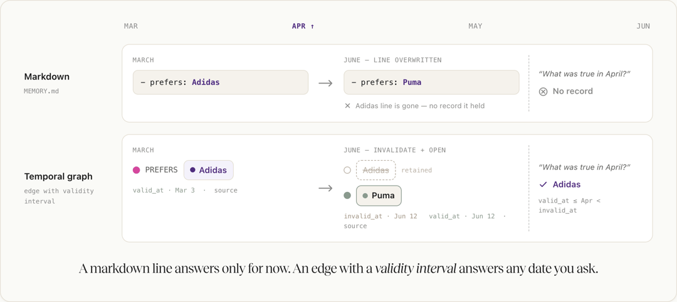Click the 'Temporal graph' row heading
The width and height of the screenshot is (677, 302).
point(58,176)
